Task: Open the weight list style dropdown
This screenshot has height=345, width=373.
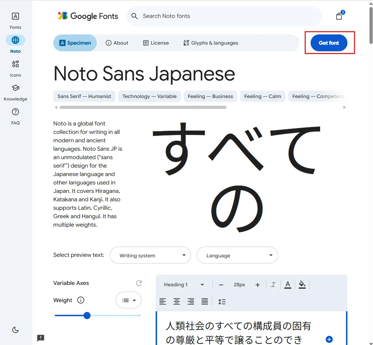Action: 128,300
